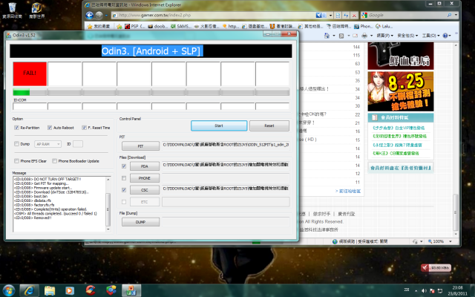Click the IE print toolbar icon
The width and height of the screenshot is (475, 297).
pos(364,36)
